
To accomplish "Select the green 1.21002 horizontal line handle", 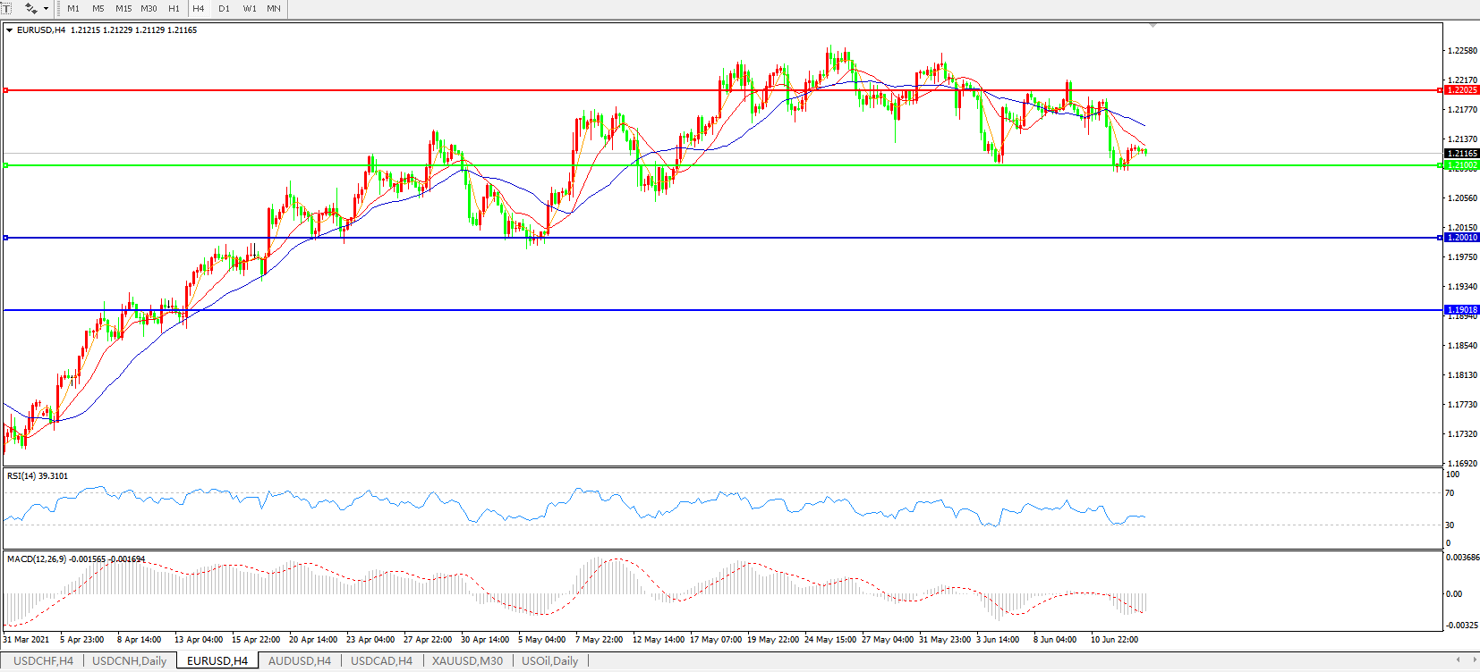I will [x=5, y=165].
